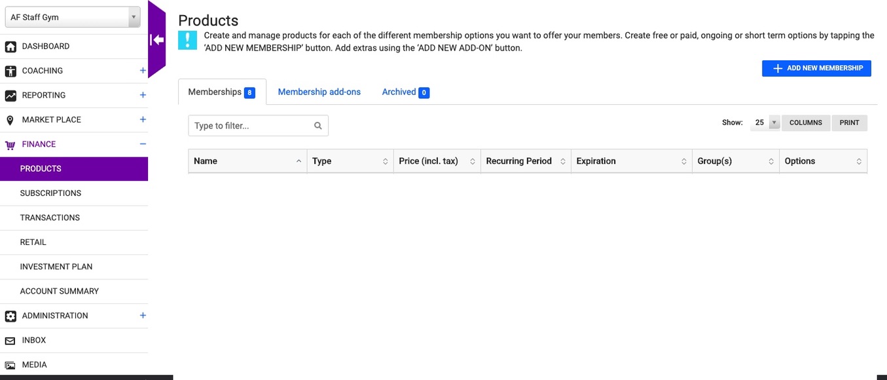Image resolution: width=887 pixels, height=380 pixels.
Task: Expand the Administration menu section
Action: click(x=143, y=316)
